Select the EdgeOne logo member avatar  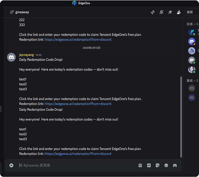(192, 32)
